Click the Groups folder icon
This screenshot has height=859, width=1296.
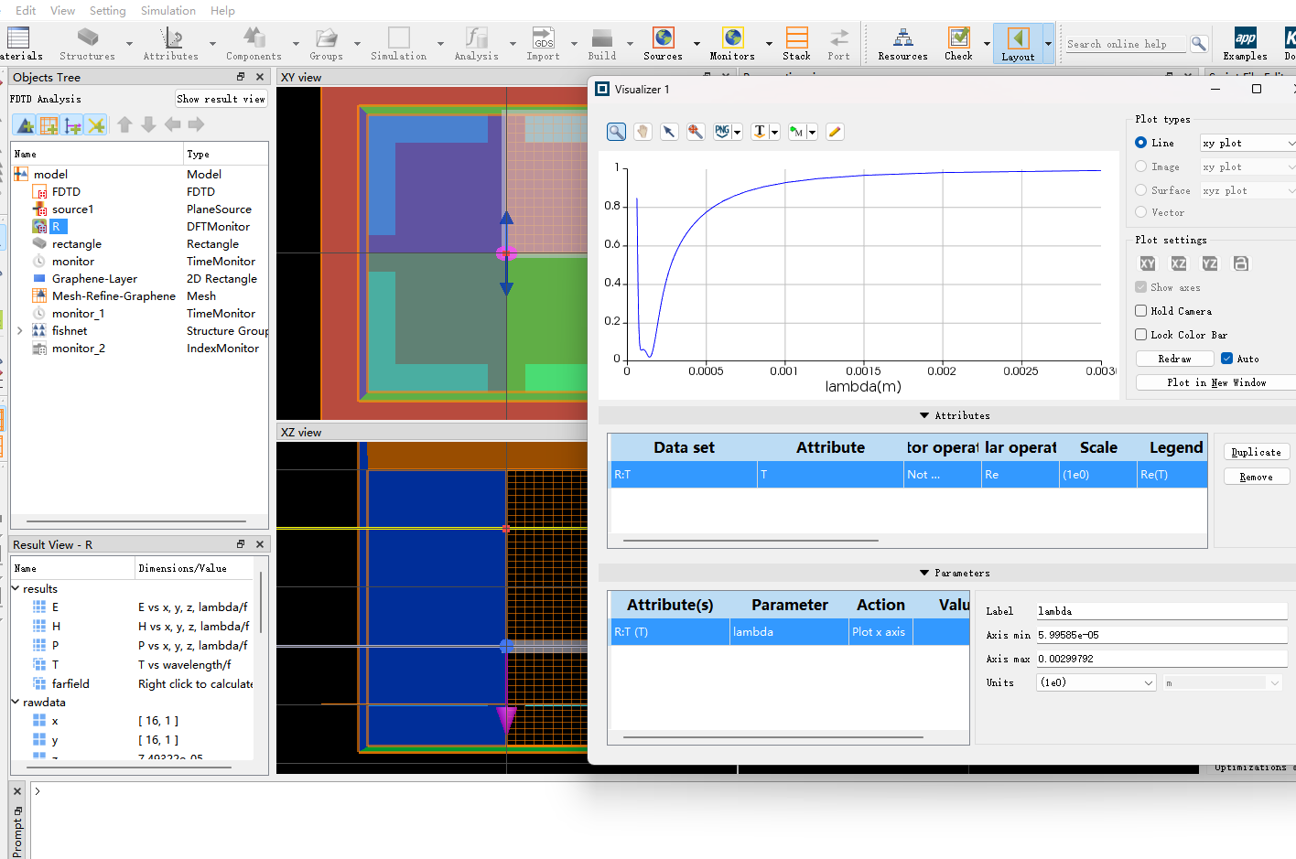click(327, 38)
